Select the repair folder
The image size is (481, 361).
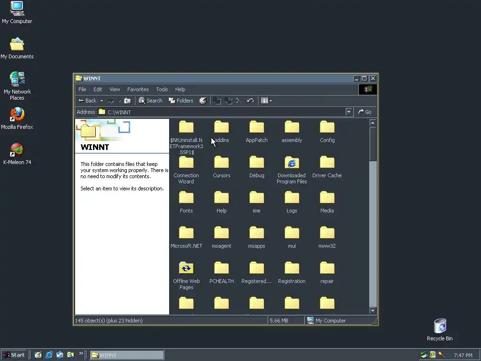tap(327, 273)
